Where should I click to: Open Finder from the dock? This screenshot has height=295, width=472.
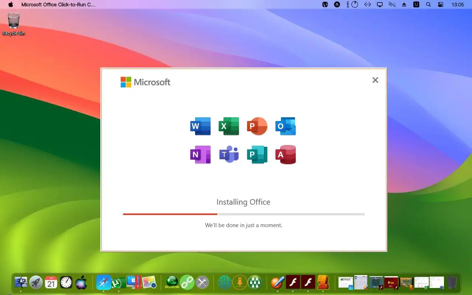click(21, 282)
